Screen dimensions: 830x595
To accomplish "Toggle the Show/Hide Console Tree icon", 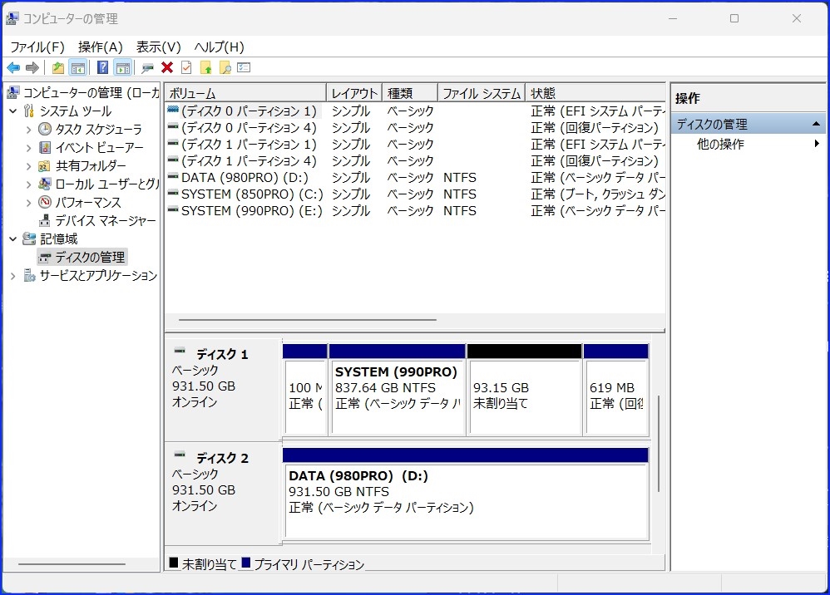I will [x=78, y=67].
